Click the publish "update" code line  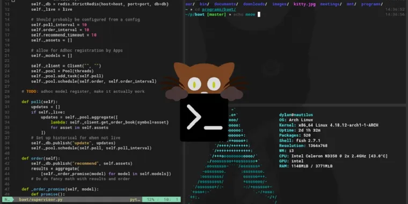[x=73, y=143]
